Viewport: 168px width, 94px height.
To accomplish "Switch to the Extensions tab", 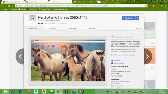I will click(61, 2).
